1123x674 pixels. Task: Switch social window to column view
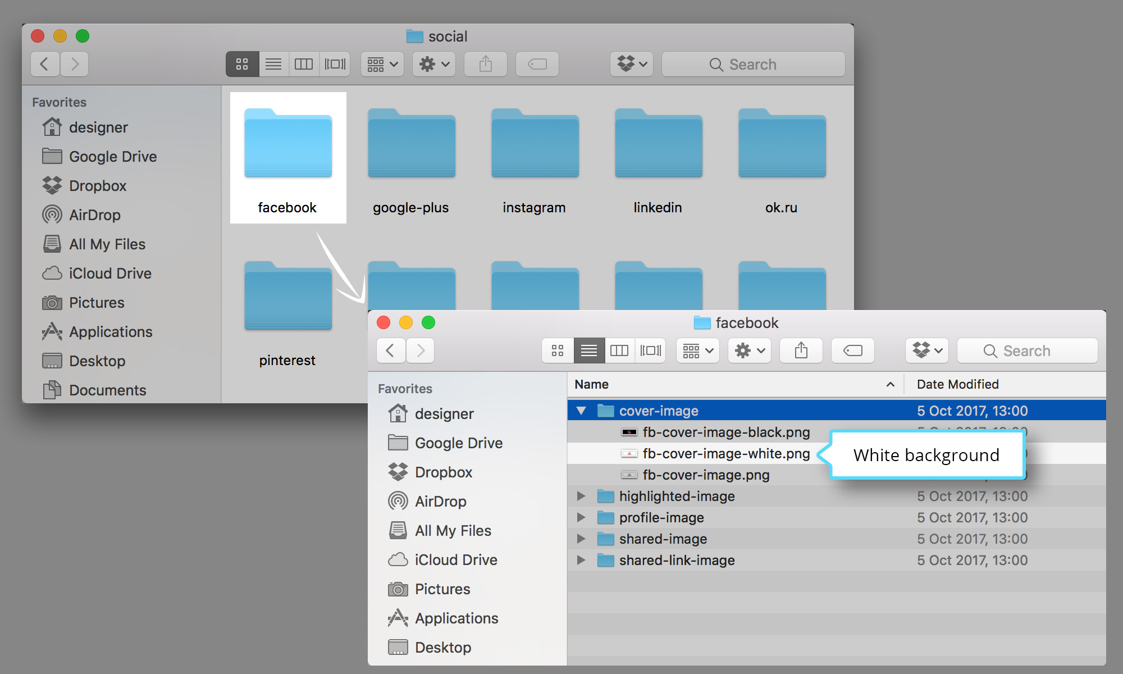pos(304,64)
